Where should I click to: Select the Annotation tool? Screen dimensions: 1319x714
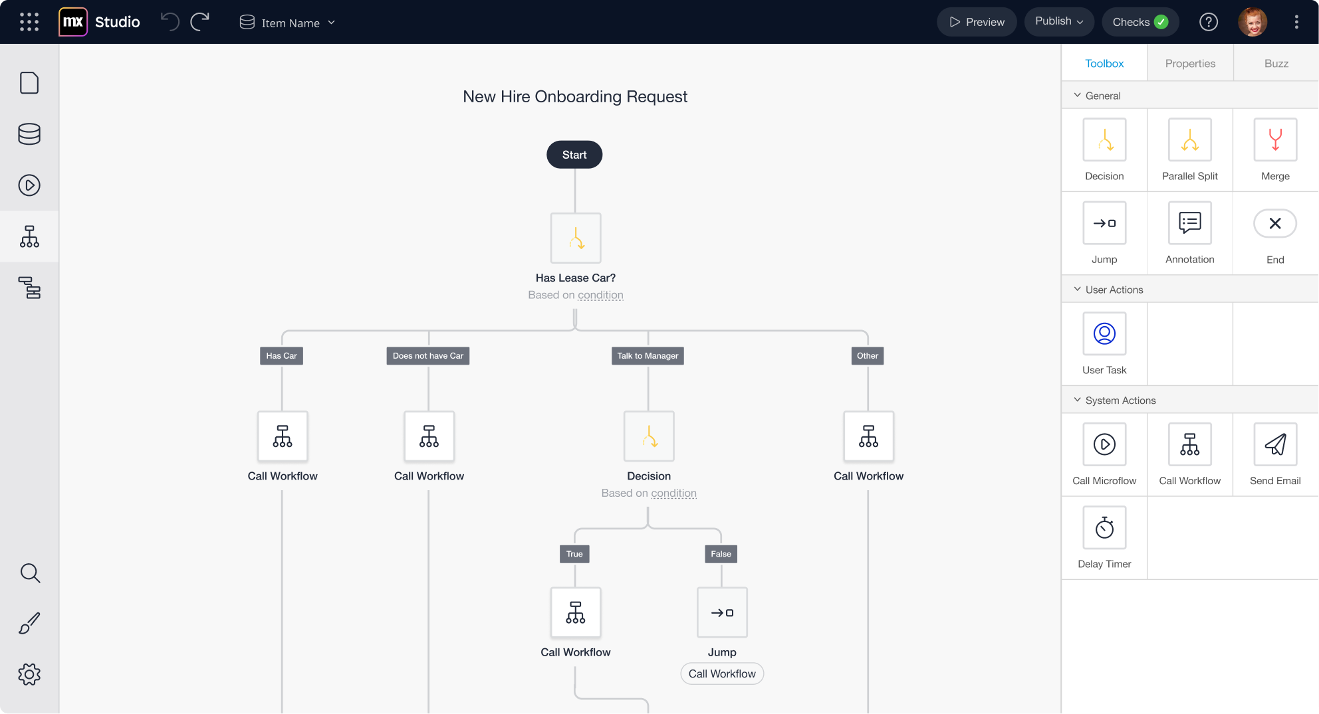(x=1190, y=233)
